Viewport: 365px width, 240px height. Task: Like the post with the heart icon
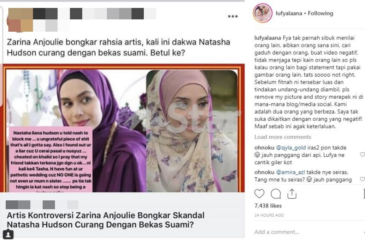coord(259,194)
